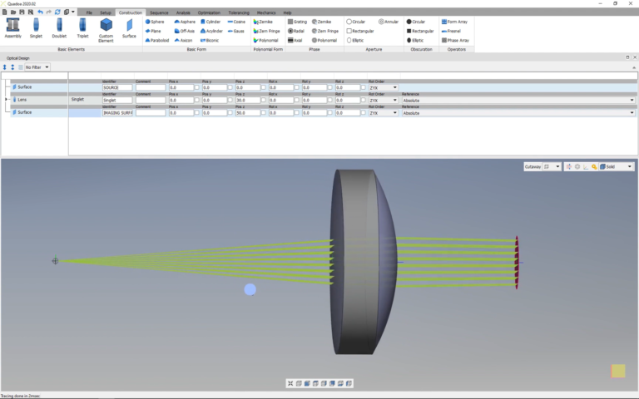Click the Cutaway button in viewport

point(532,166)
